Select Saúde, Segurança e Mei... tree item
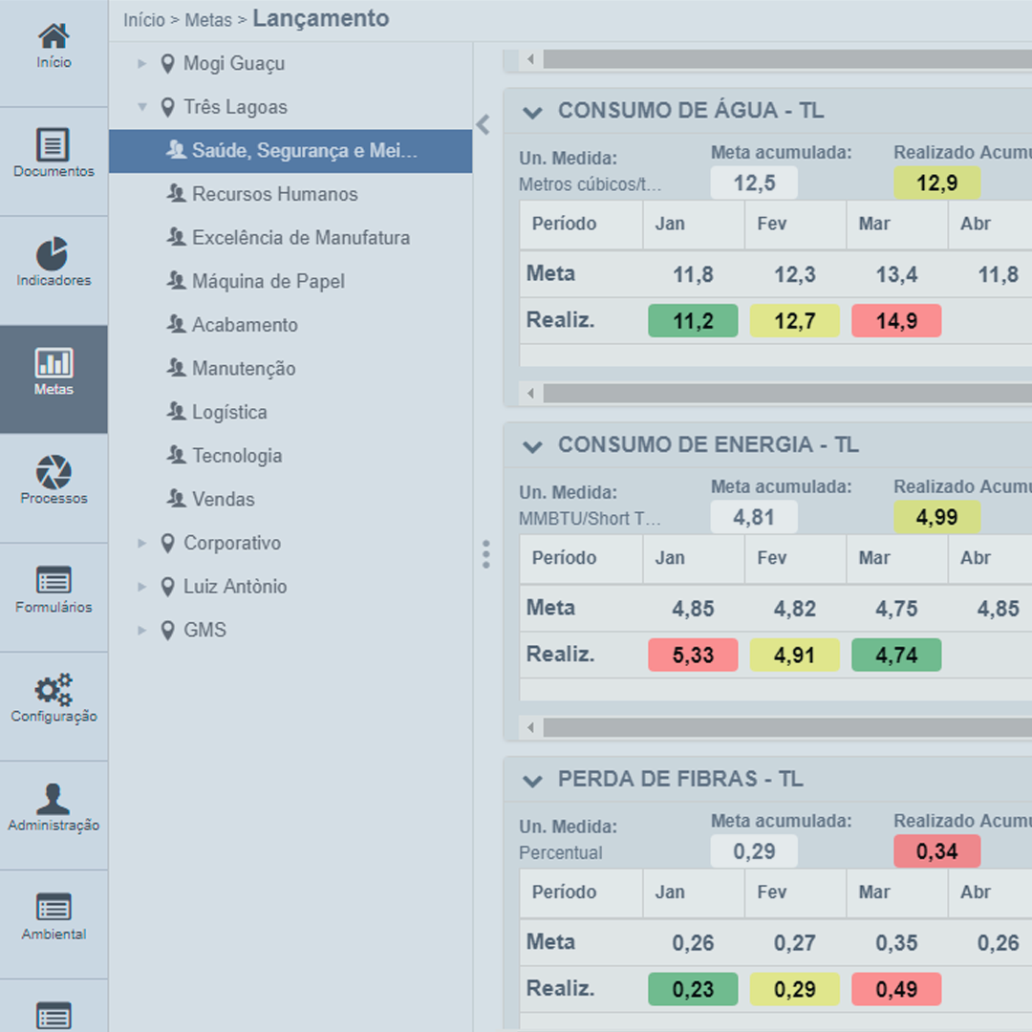Screen dimensions: 1032x1032 [290, 151]
